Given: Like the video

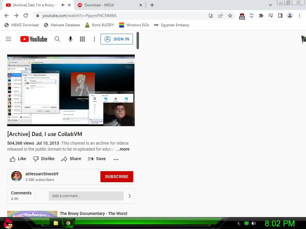Looking at the screenshot, I should point(18,159).
